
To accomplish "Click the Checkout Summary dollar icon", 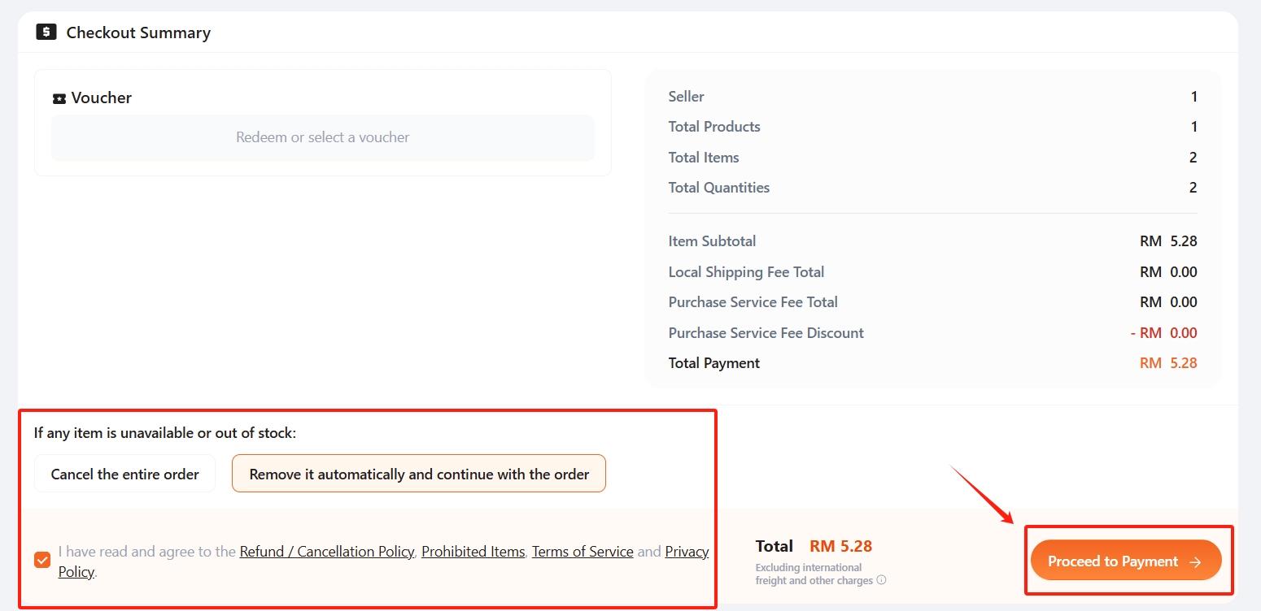I will (46, 32).
